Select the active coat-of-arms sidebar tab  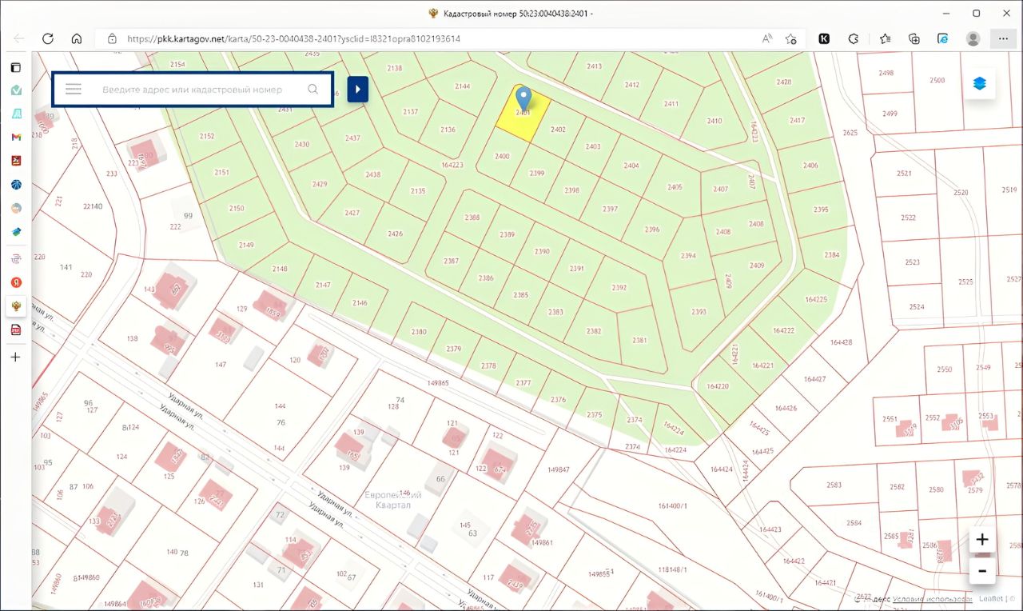16,305
